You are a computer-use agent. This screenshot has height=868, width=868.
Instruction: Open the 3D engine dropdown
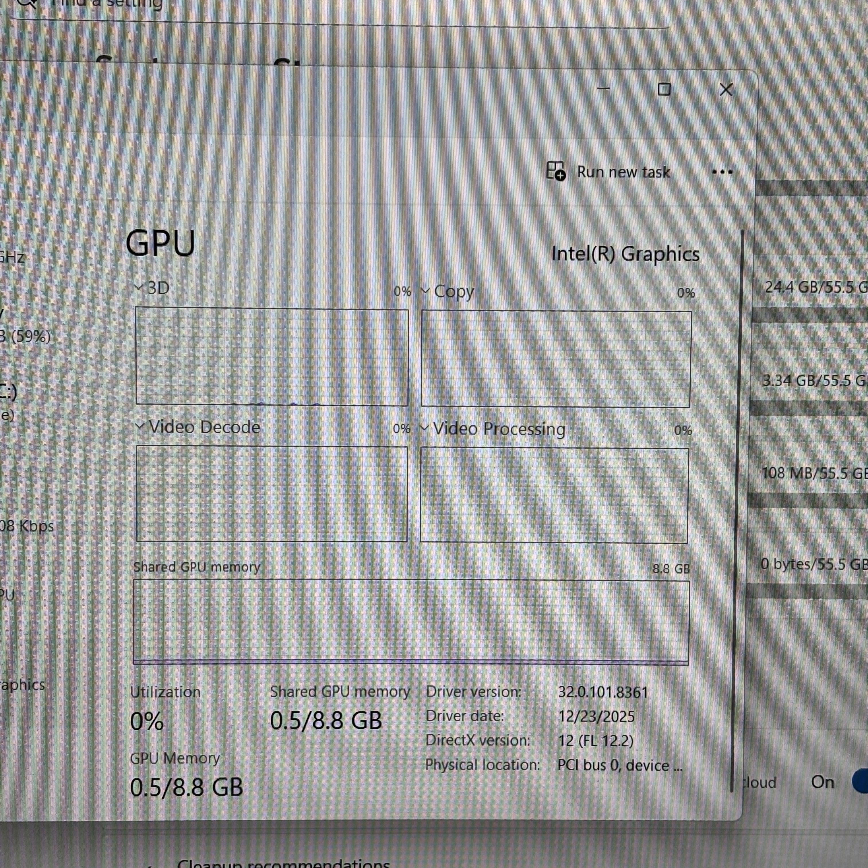click(139, 287)
